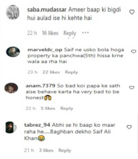Reply to marveldc_op's comment

[x=71, y=72]
